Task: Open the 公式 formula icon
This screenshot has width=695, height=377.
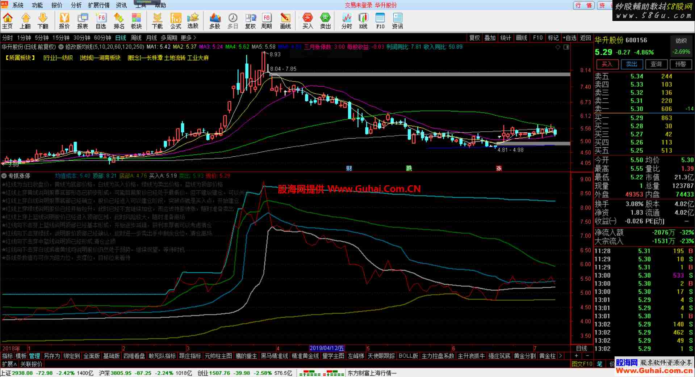Action: click(x=176, y=21)
